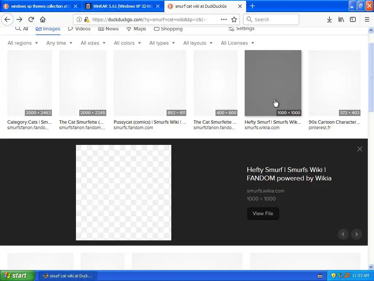Expand the All types filter
The image size is (374, 281).
coord(162,43)
